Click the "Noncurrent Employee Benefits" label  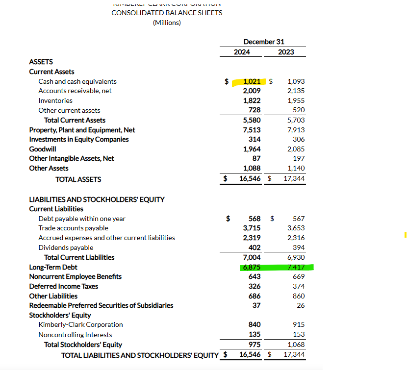76,277
